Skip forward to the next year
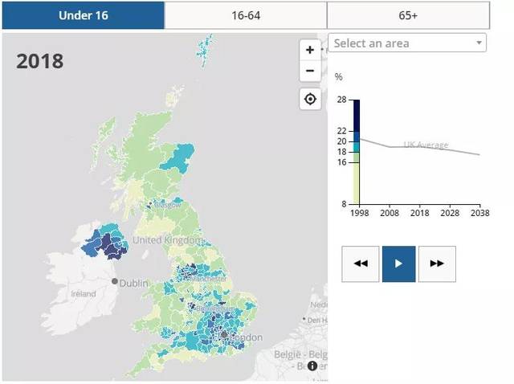Image resolution: width=514 pixels, height=384 pixels. (437, 263)
